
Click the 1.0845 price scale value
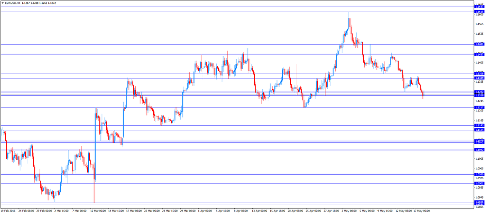pyautogui.click(x=480, y=198)
